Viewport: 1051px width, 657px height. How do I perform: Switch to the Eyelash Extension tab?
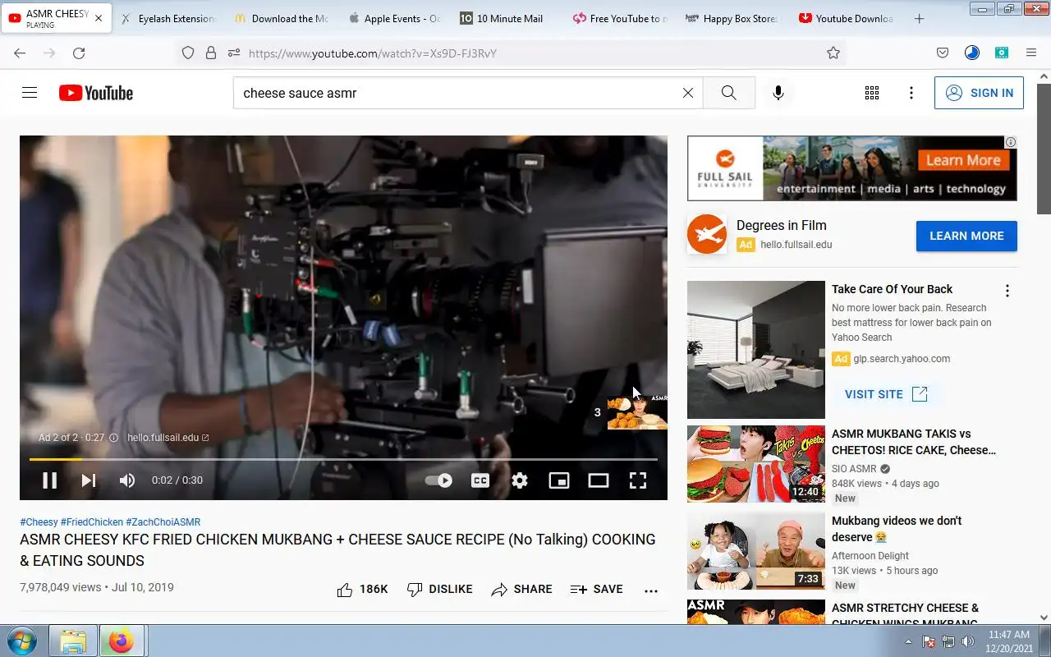click(168, 18)
